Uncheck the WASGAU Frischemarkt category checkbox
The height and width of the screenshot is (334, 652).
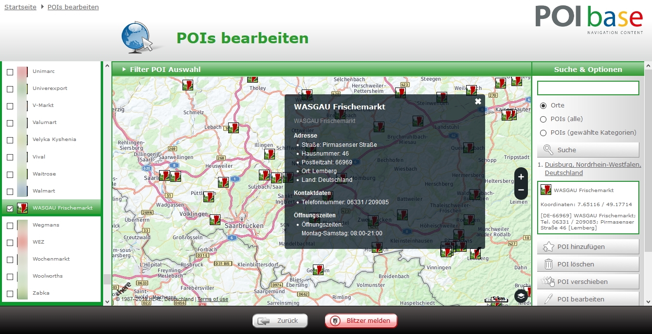pos(10,208)
